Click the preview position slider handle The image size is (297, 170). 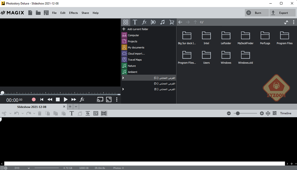[x=2, y=93]
